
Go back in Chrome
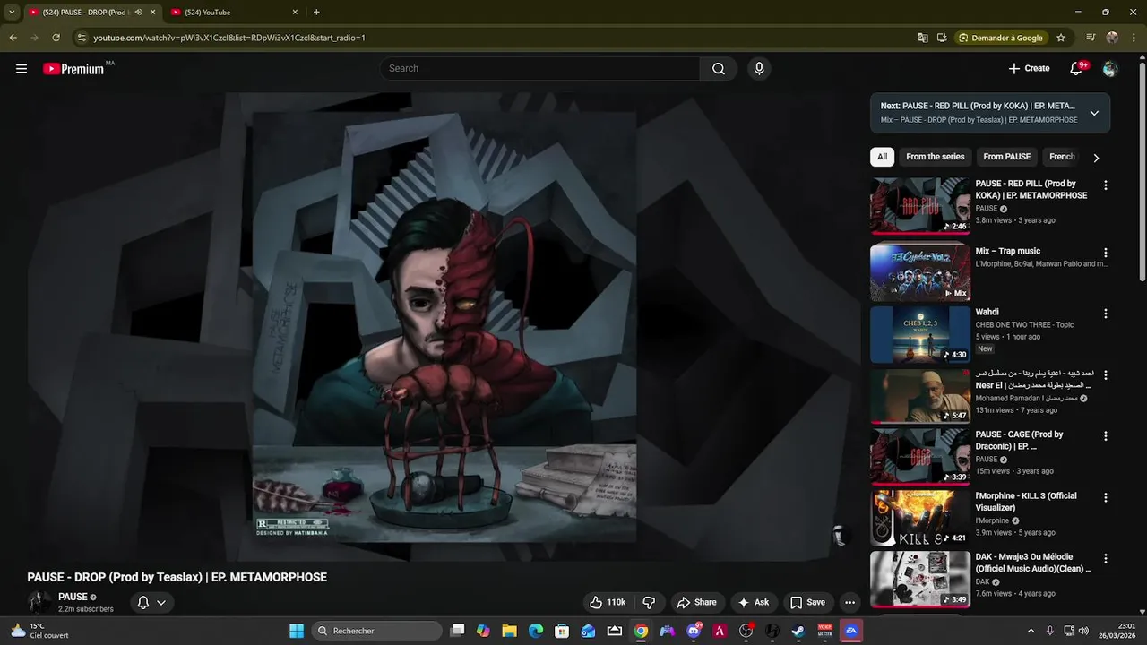click(13, 38)
